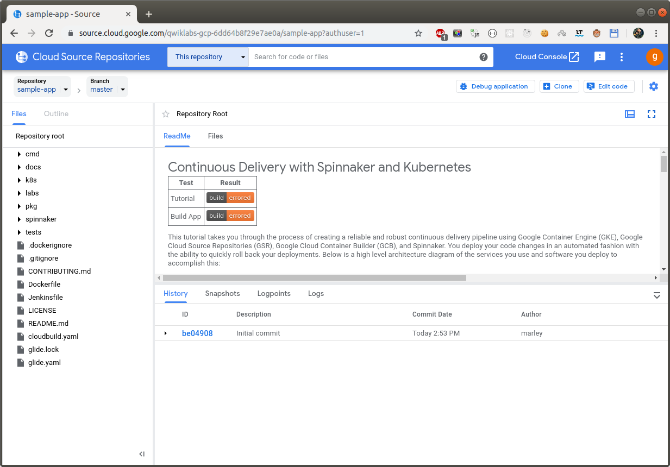
Task: Expand the tests folder
Action: tap(20, 232)
